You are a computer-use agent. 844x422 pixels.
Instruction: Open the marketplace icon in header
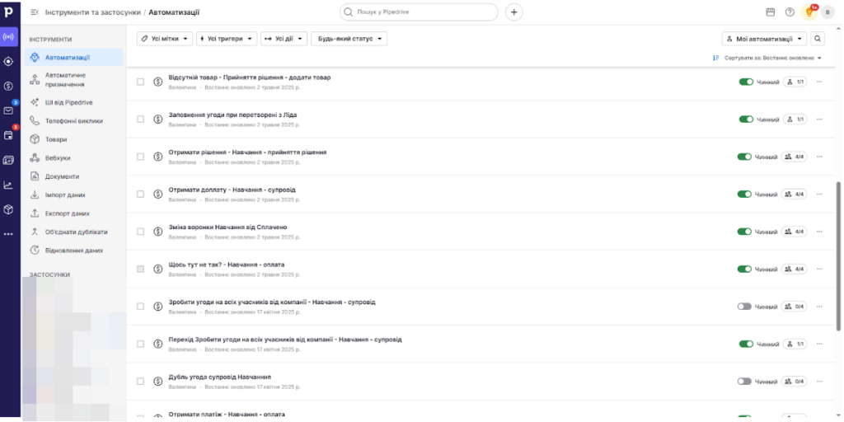click(x=771, y=12)
